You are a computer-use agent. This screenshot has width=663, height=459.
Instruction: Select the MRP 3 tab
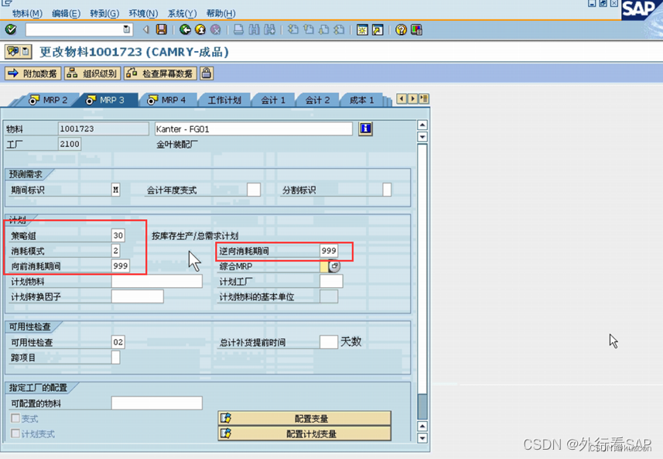click(x=106, y=101)
